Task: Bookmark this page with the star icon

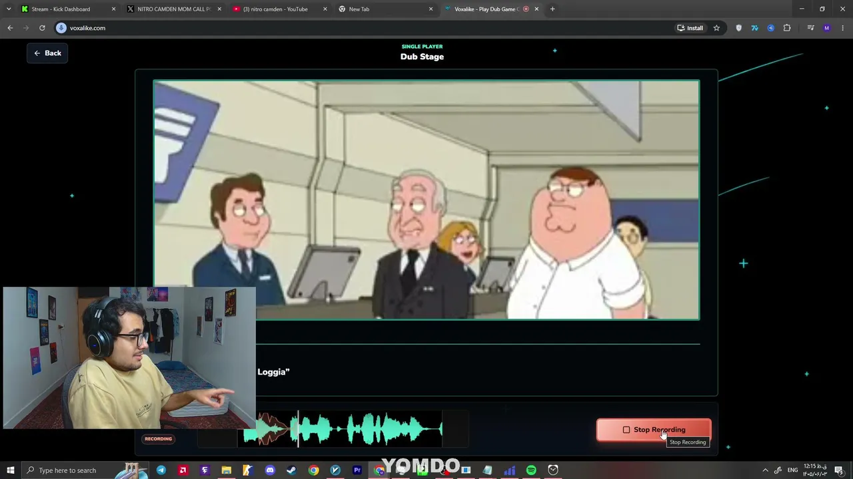Action: click(x=716, y=28)
